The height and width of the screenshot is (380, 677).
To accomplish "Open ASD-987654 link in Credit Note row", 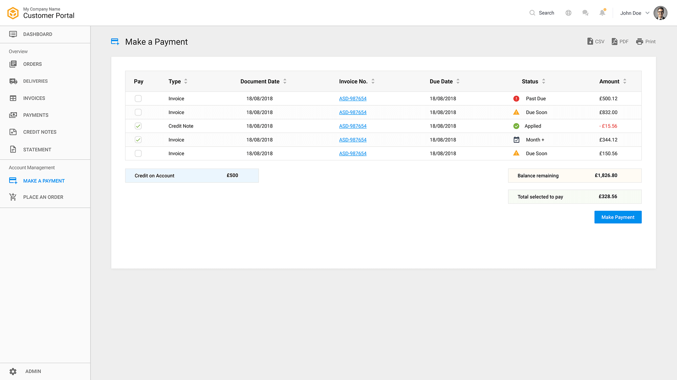I will point(353,126).
